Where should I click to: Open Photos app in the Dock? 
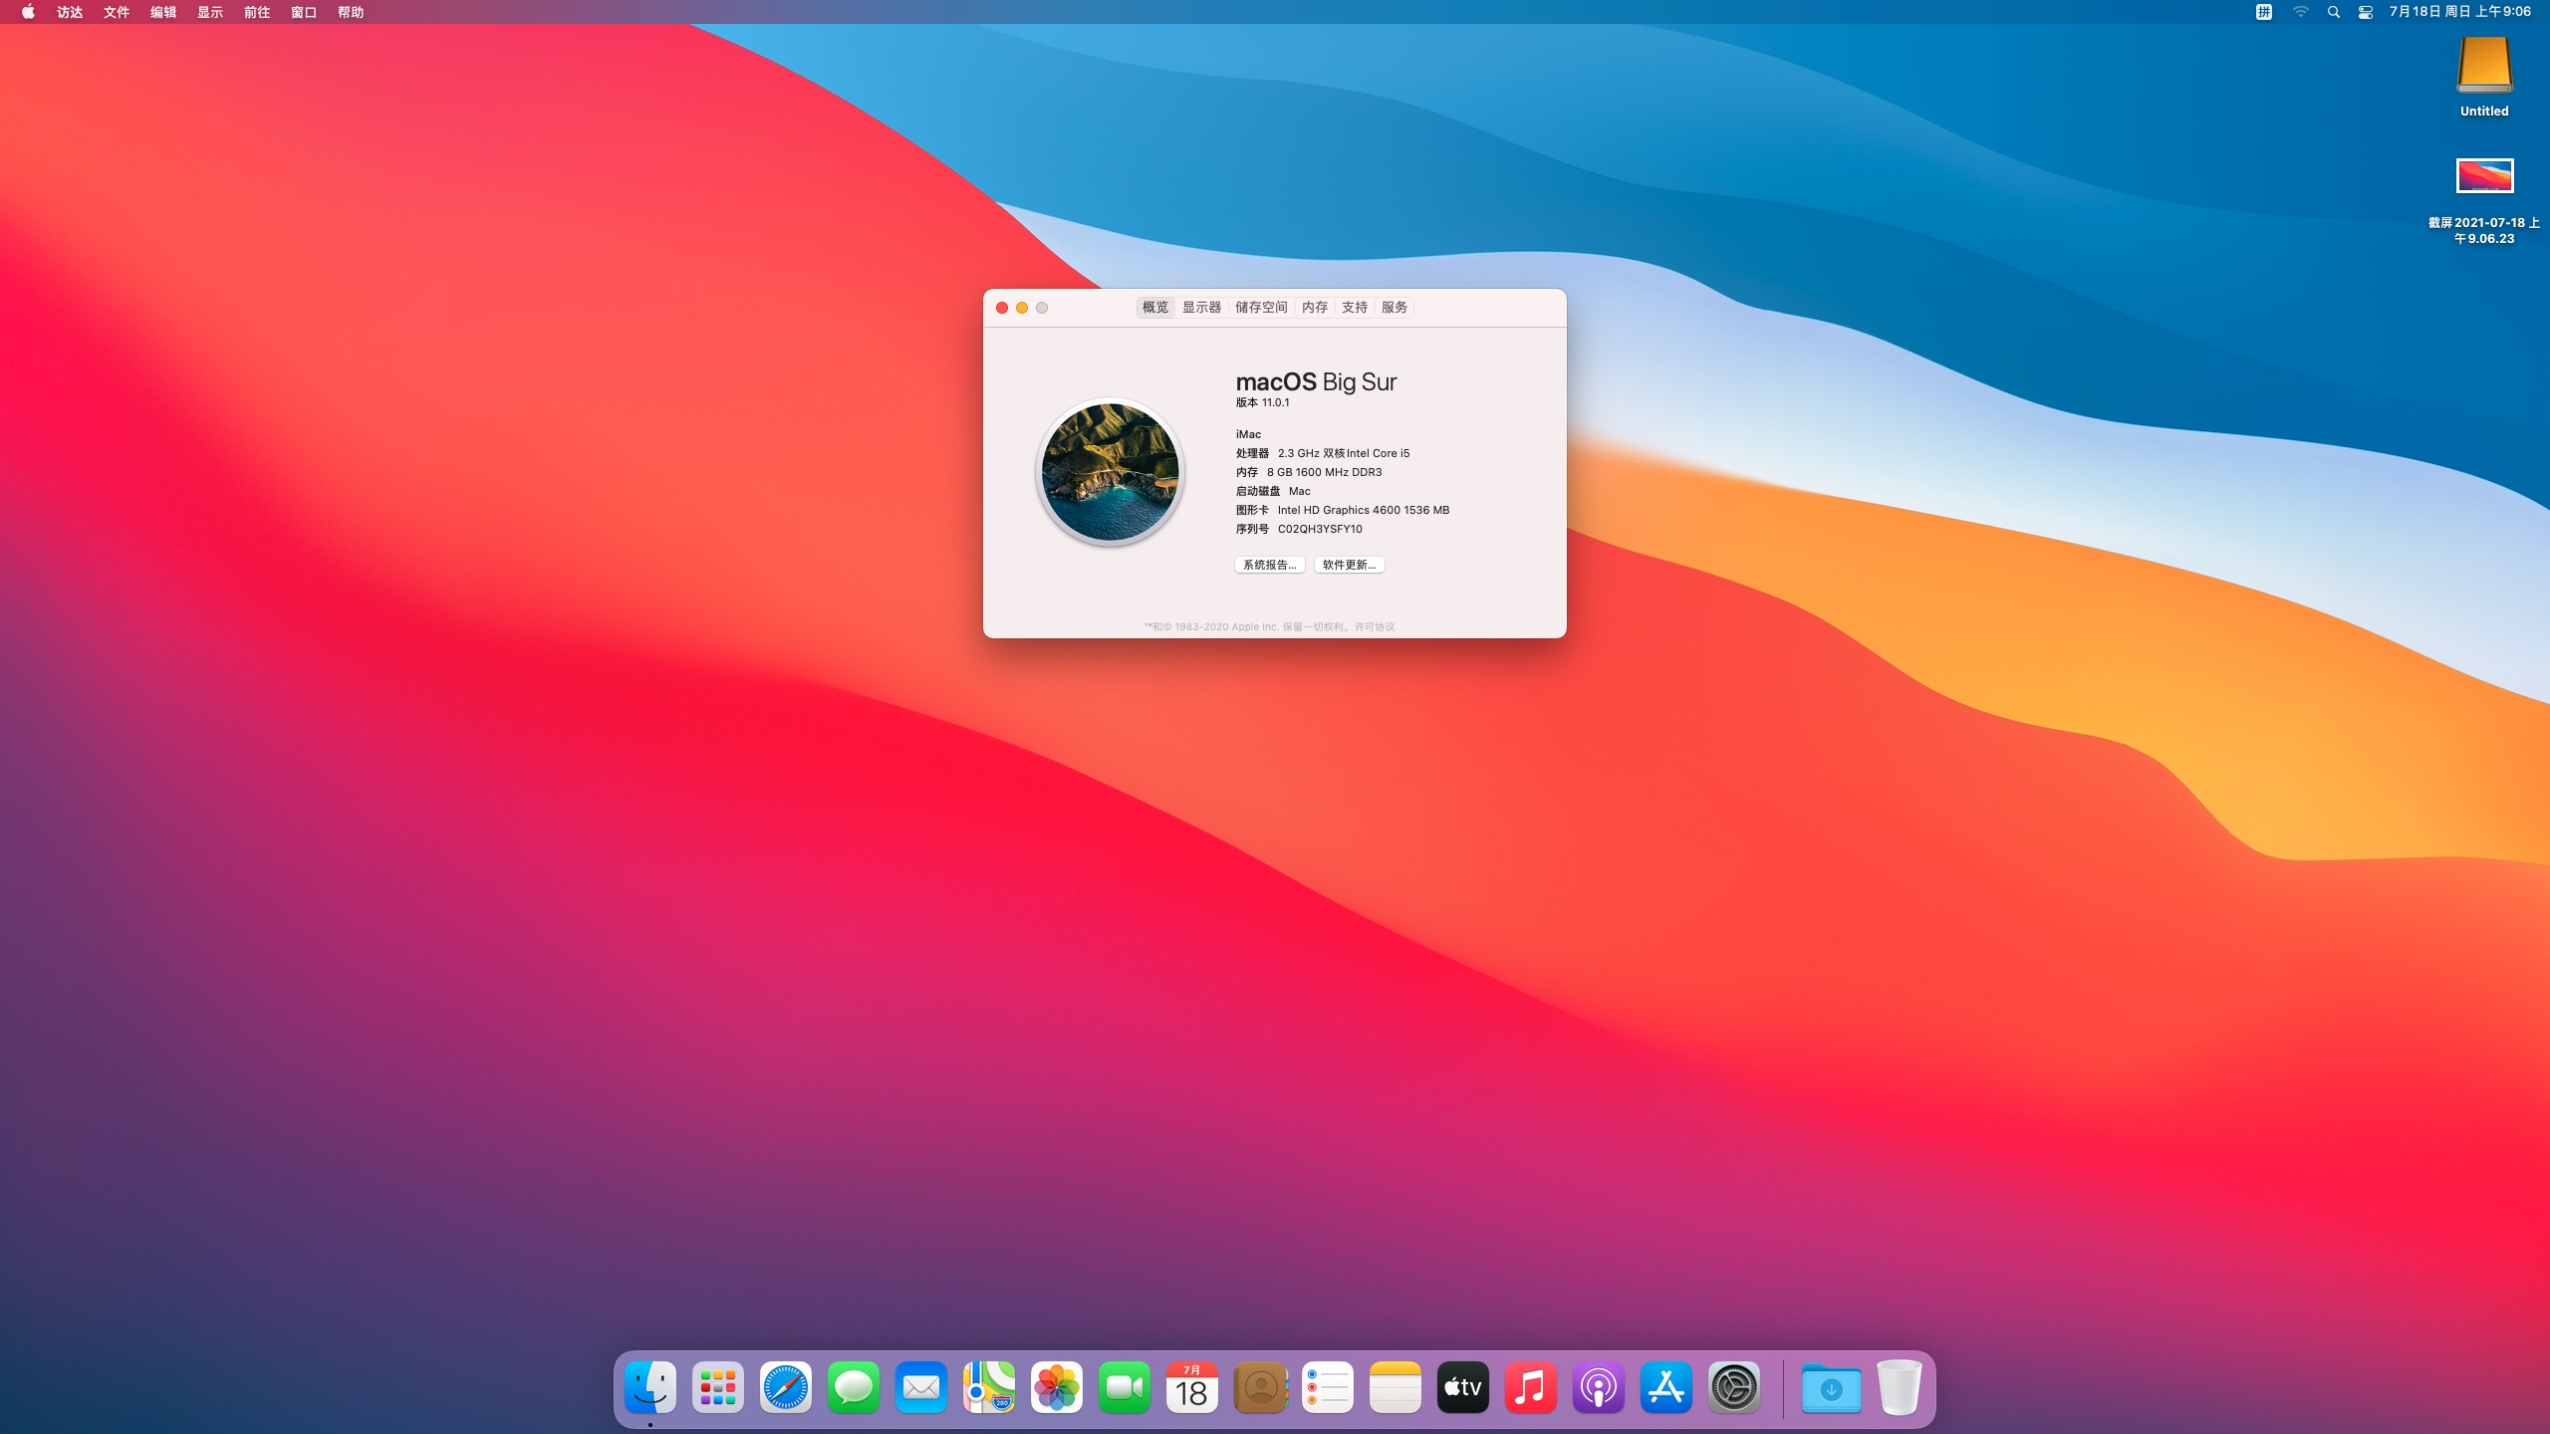point(1057,1387)
